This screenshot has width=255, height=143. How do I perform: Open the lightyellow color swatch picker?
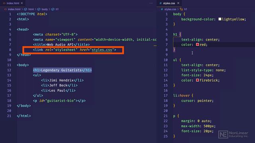pos(220,19)
